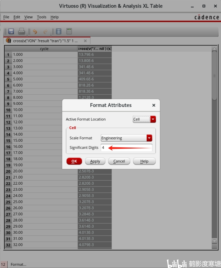
Task: Click the Redo arrow icon
Action: [45, 32]
